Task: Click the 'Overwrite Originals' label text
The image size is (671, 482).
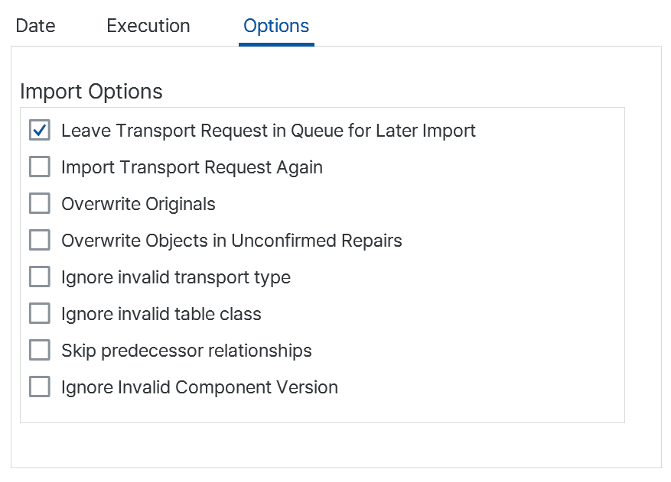Action: click(138, 204)
